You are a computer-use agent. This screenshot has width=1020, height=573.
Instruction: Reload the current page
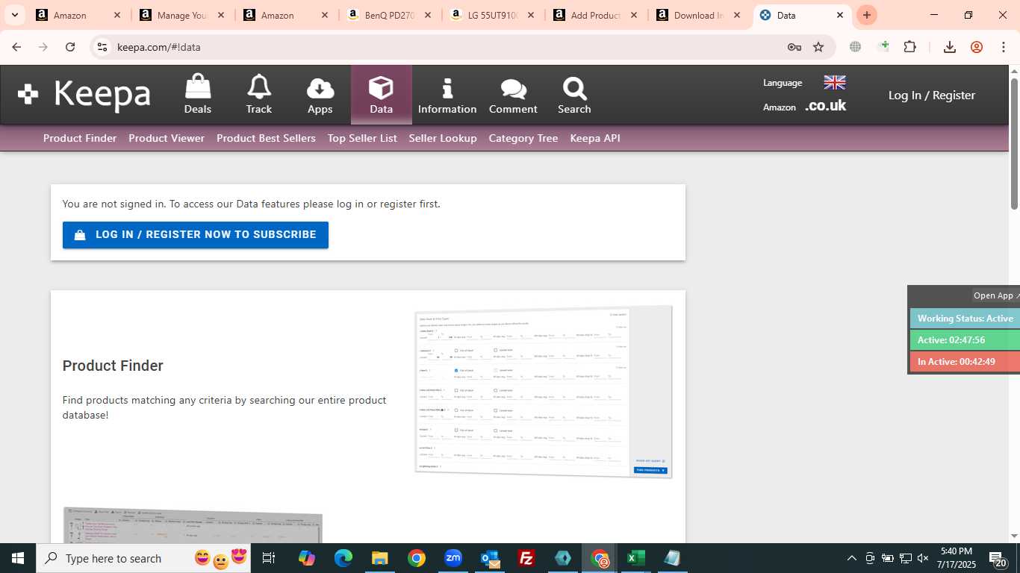70,47
